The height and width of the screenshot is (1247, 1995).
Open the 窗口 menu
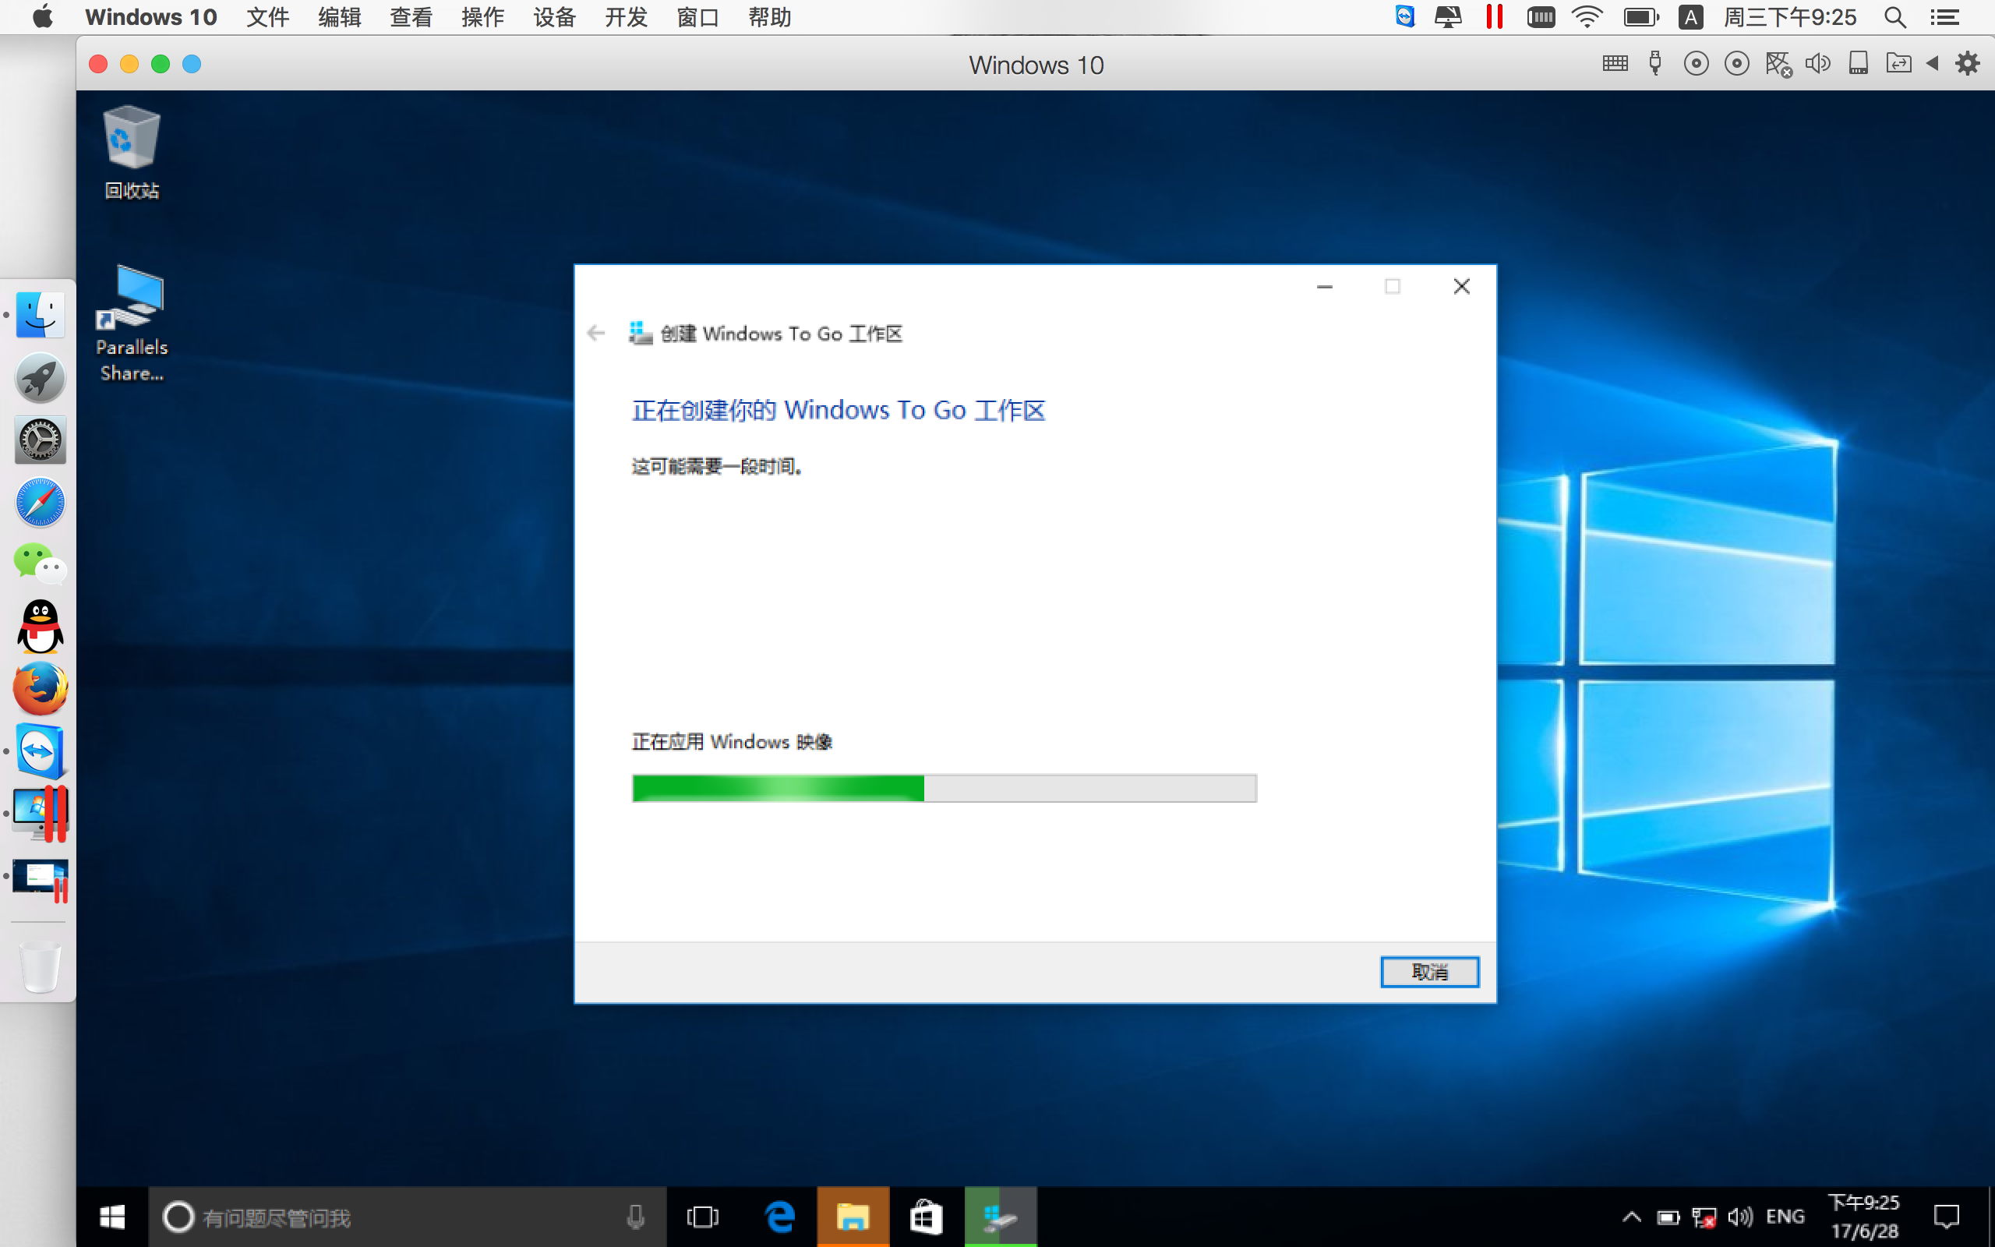[x=698, y=17]
